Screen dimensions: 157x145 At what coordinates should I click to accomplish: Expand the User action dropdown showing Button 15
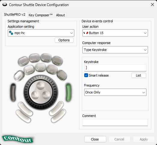pyautogui.click(x=115, y=33)
